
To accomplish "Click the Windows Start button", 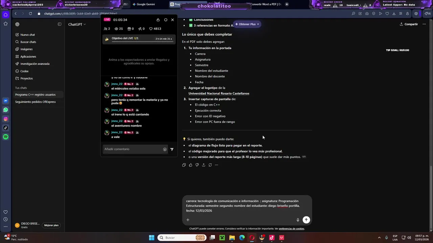I will pos(152,238).
